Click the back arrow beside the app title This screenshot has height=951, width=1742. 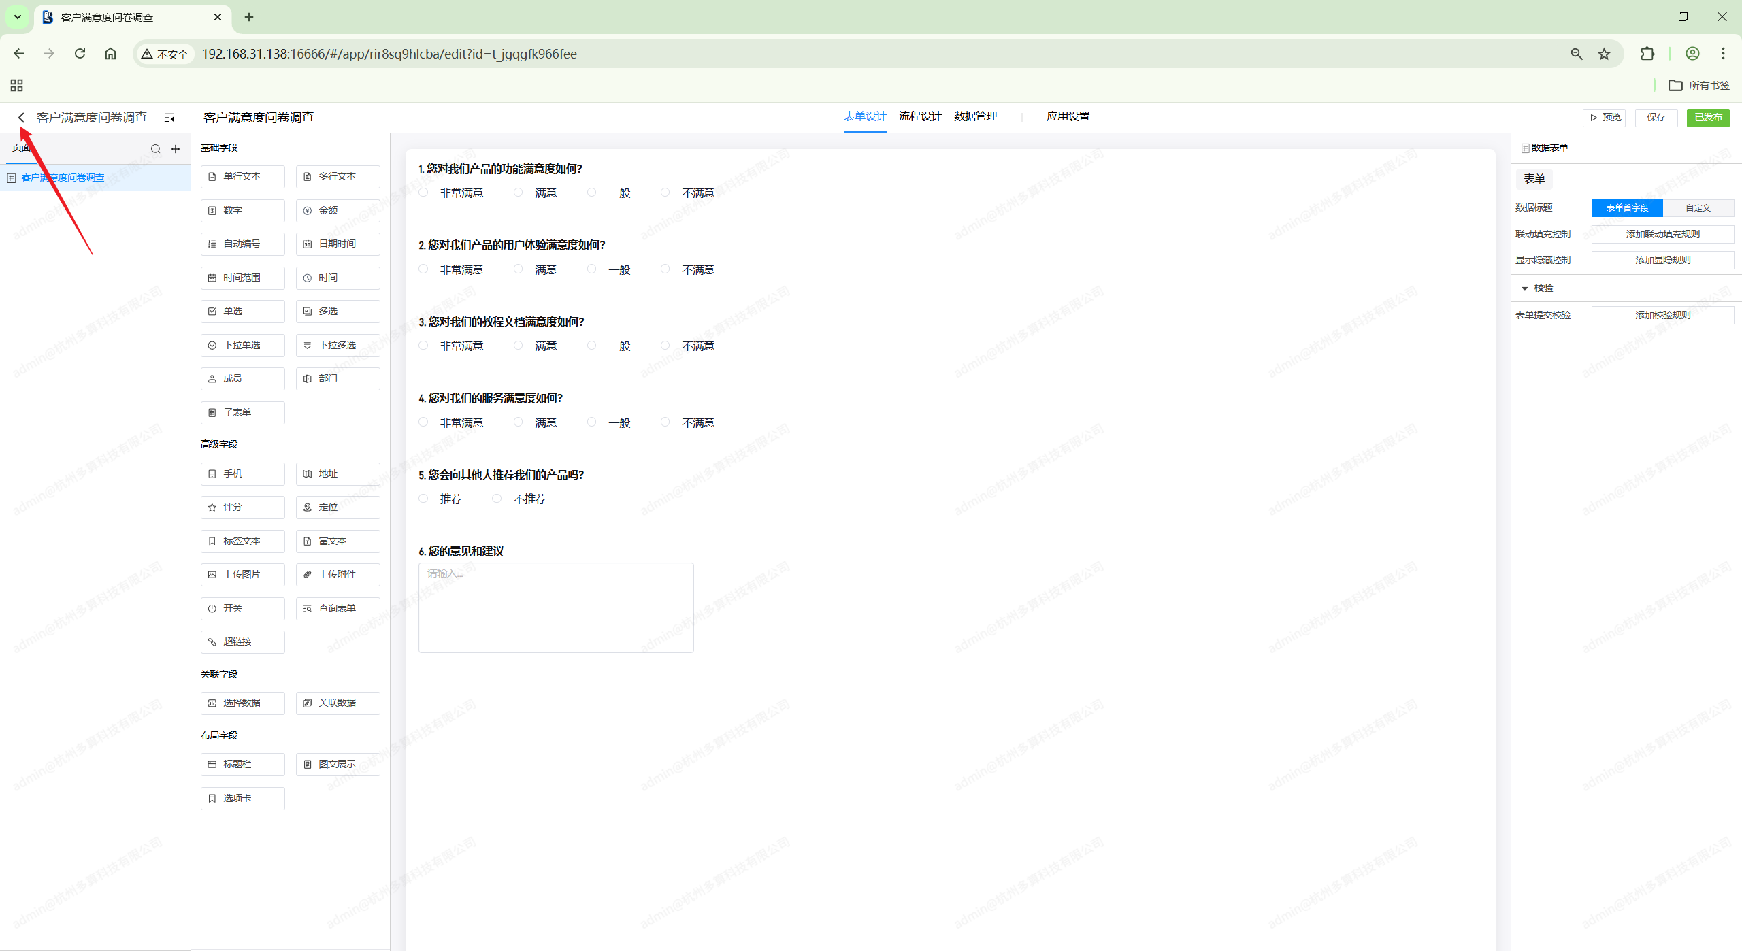(x=21, y=118)
